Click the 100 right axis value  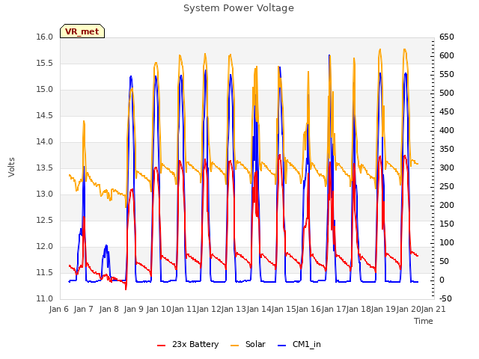pyautogui.click(x=447, y=242)
